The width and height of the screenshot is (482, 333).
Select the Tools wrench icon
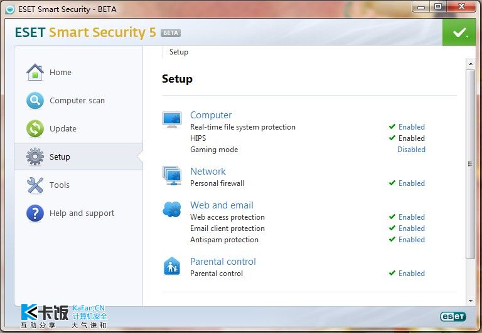coord(35,185)
